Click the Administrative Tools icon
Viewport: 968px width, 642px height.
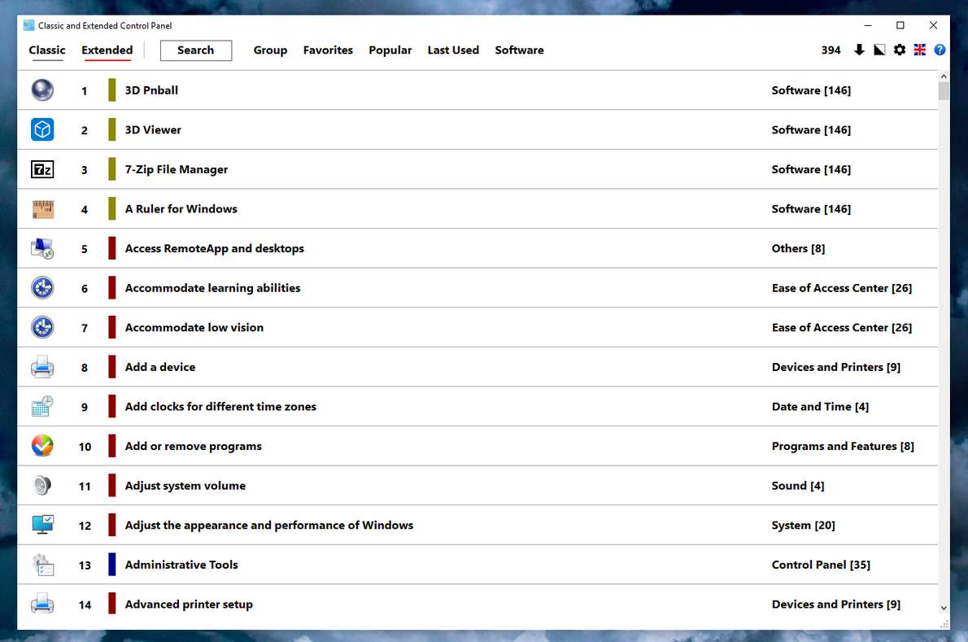(x=42, y=564)
